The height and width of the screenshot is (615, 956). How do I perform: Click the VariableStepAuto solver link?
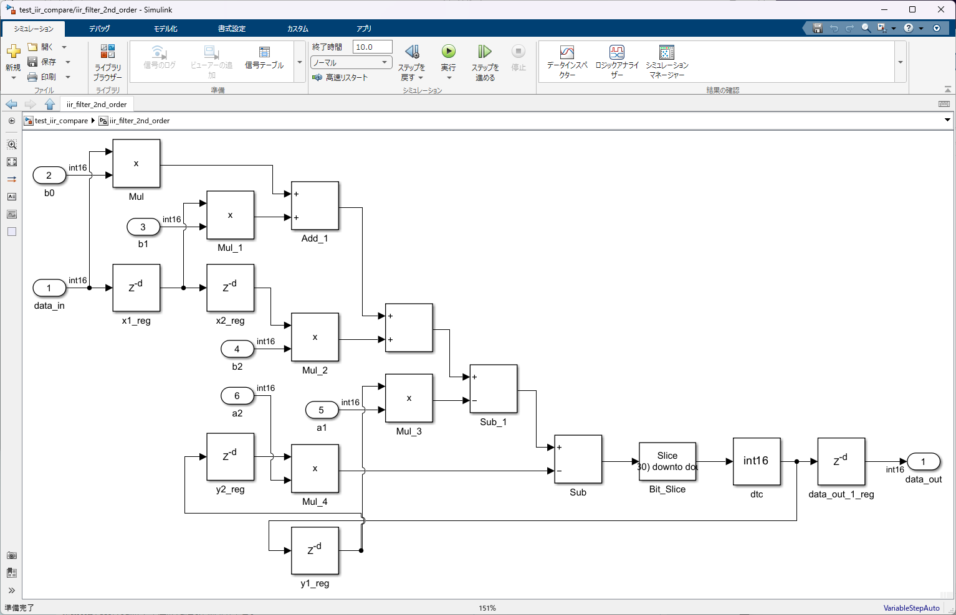(911, 608)
